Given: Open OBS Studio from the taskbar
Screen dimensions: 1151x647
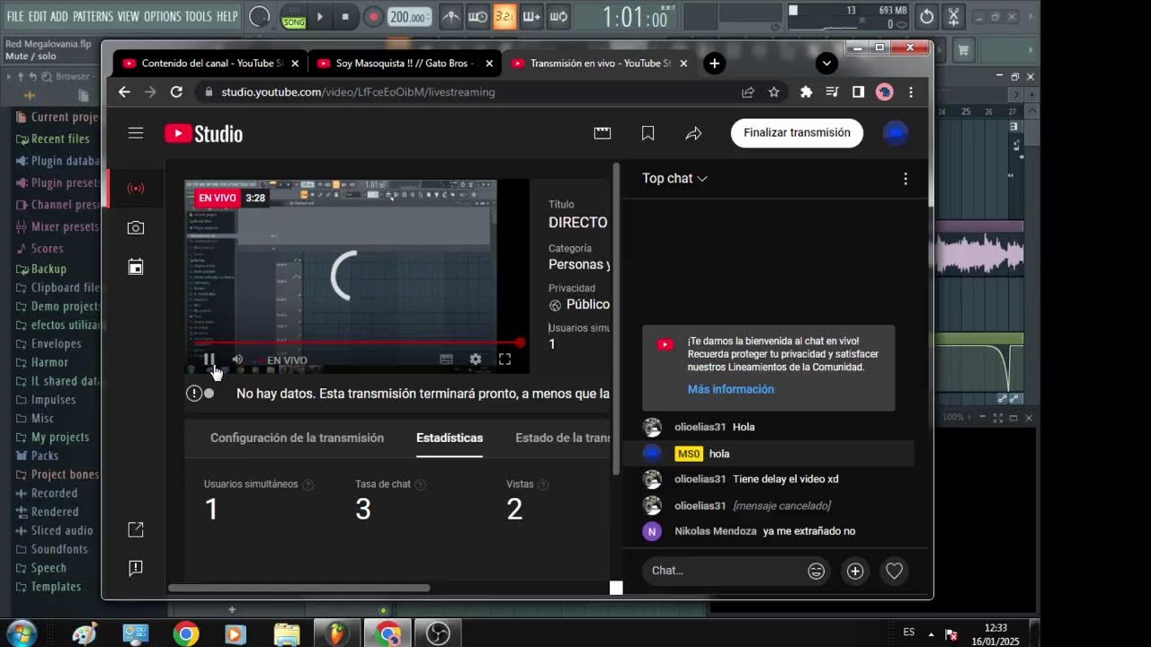Looking at the screenshot, I should click(x=438, y=634).
